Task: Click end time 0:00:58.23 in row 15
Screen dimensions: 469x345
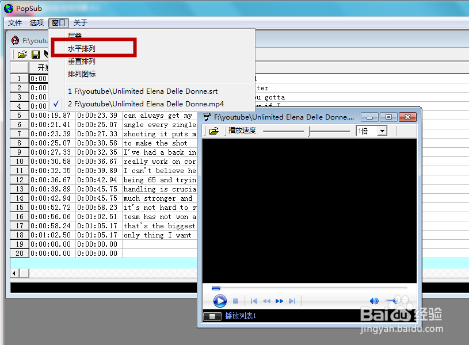Action: pyautogui.click(x=99, y=208)
